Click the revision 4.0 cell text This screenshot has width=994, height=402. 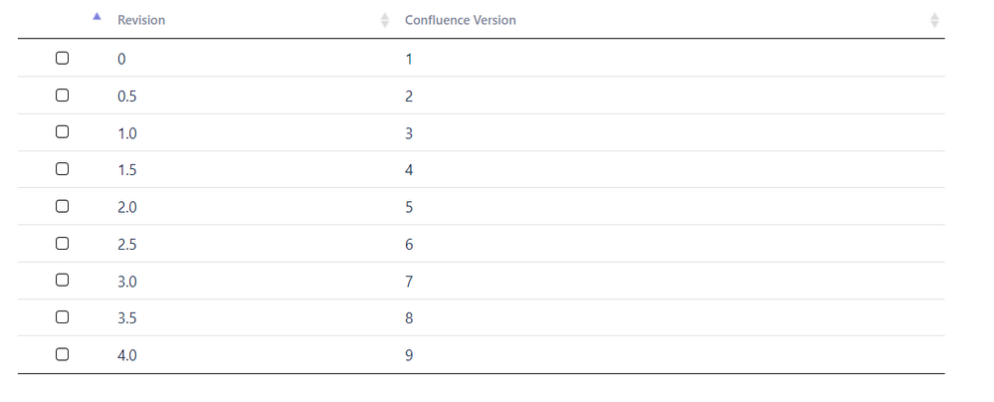tap(126, 355)
